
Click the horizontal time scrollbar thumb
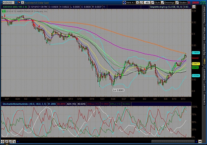click(173, 142)
